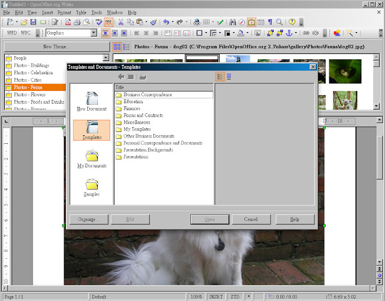This screenshot has height=301, width=385.
Task: Open Samples in dialog sidebar
Action: [91, 187]
